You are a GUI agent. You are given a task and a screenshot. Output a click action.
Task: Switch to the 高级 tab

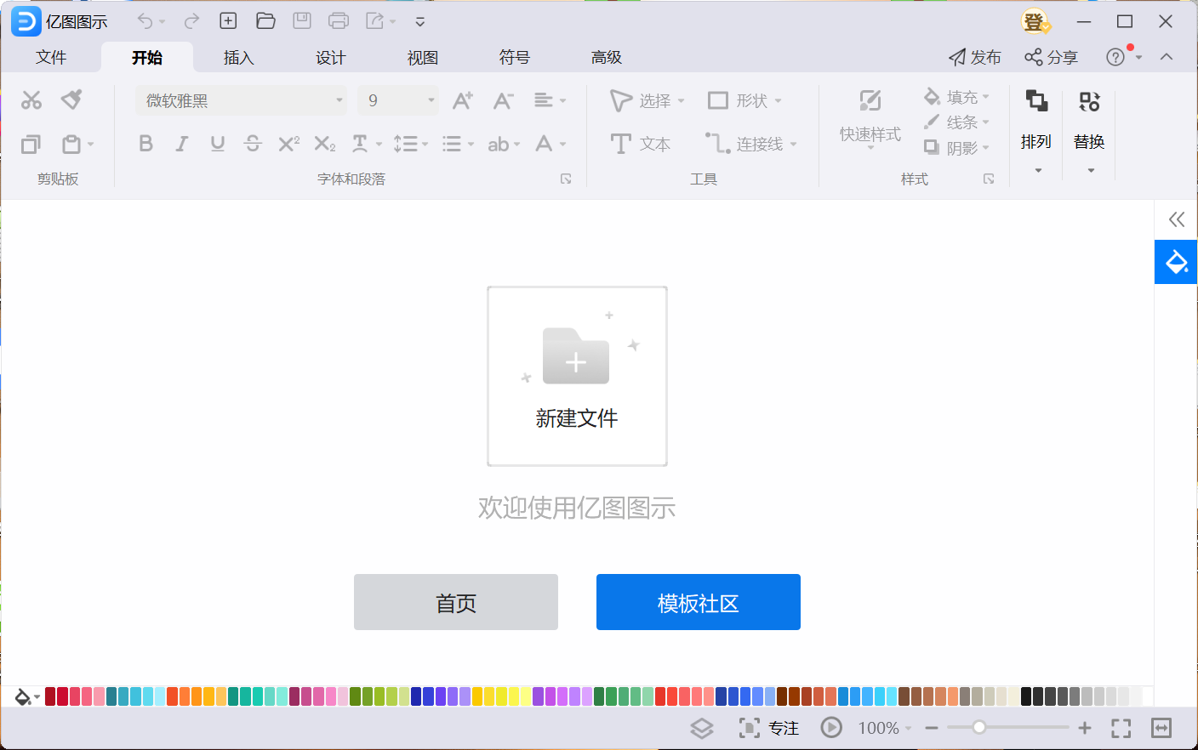606,57
